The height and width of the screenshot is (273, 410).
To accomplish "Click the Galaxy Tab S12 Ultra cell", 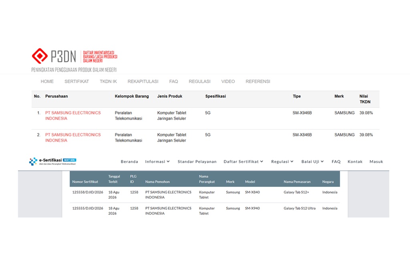I will [x=299, y=209].
